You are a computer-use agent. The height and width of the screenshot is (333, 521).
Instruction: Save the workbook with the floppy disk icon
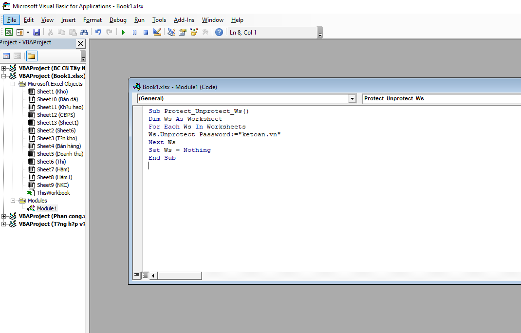tap(37, 33)
